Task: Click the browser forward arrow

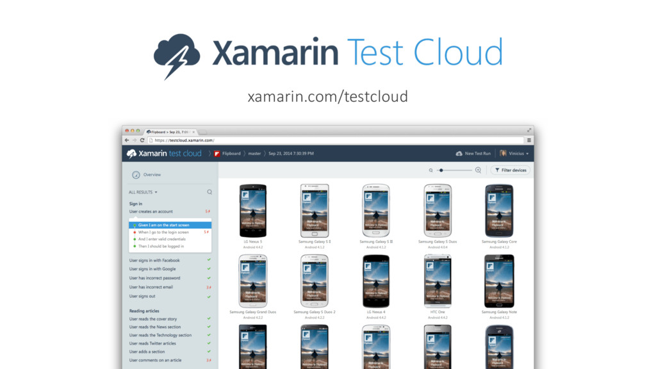Action: pos(135,140)
